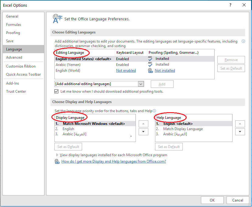Image resolution: width=252 pixels, height=207 pixels.
Task: Click the 'Not installed' proofing link
Action: pos(165,71)
